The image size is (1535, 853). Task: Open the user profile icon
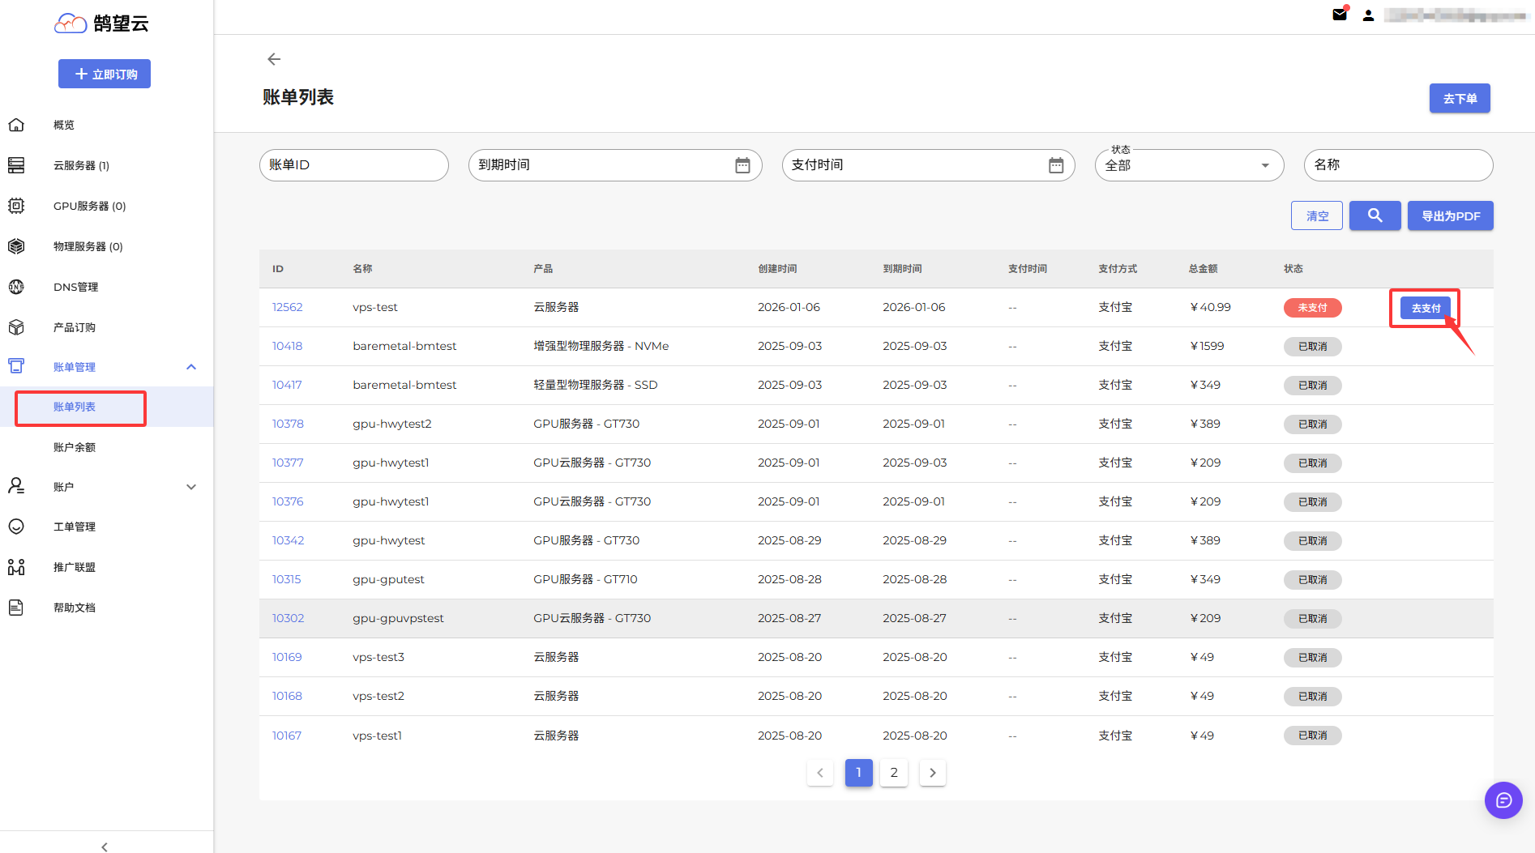pyautogui.click(x=1368, y=15)
